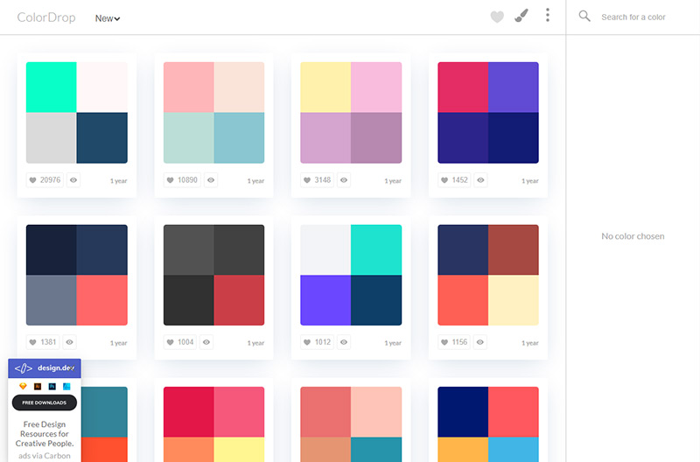Image resolution: width=700 pixels, height=462 pixels.
Task: Like the palette with 1156 likes
Action: coord(454,342)
